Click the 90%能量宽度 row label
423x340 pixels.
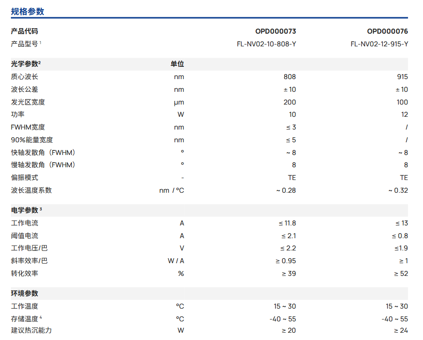tap(32, 140)
